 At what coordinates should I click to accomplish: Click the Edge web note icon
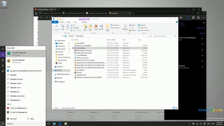coord(193,17)
